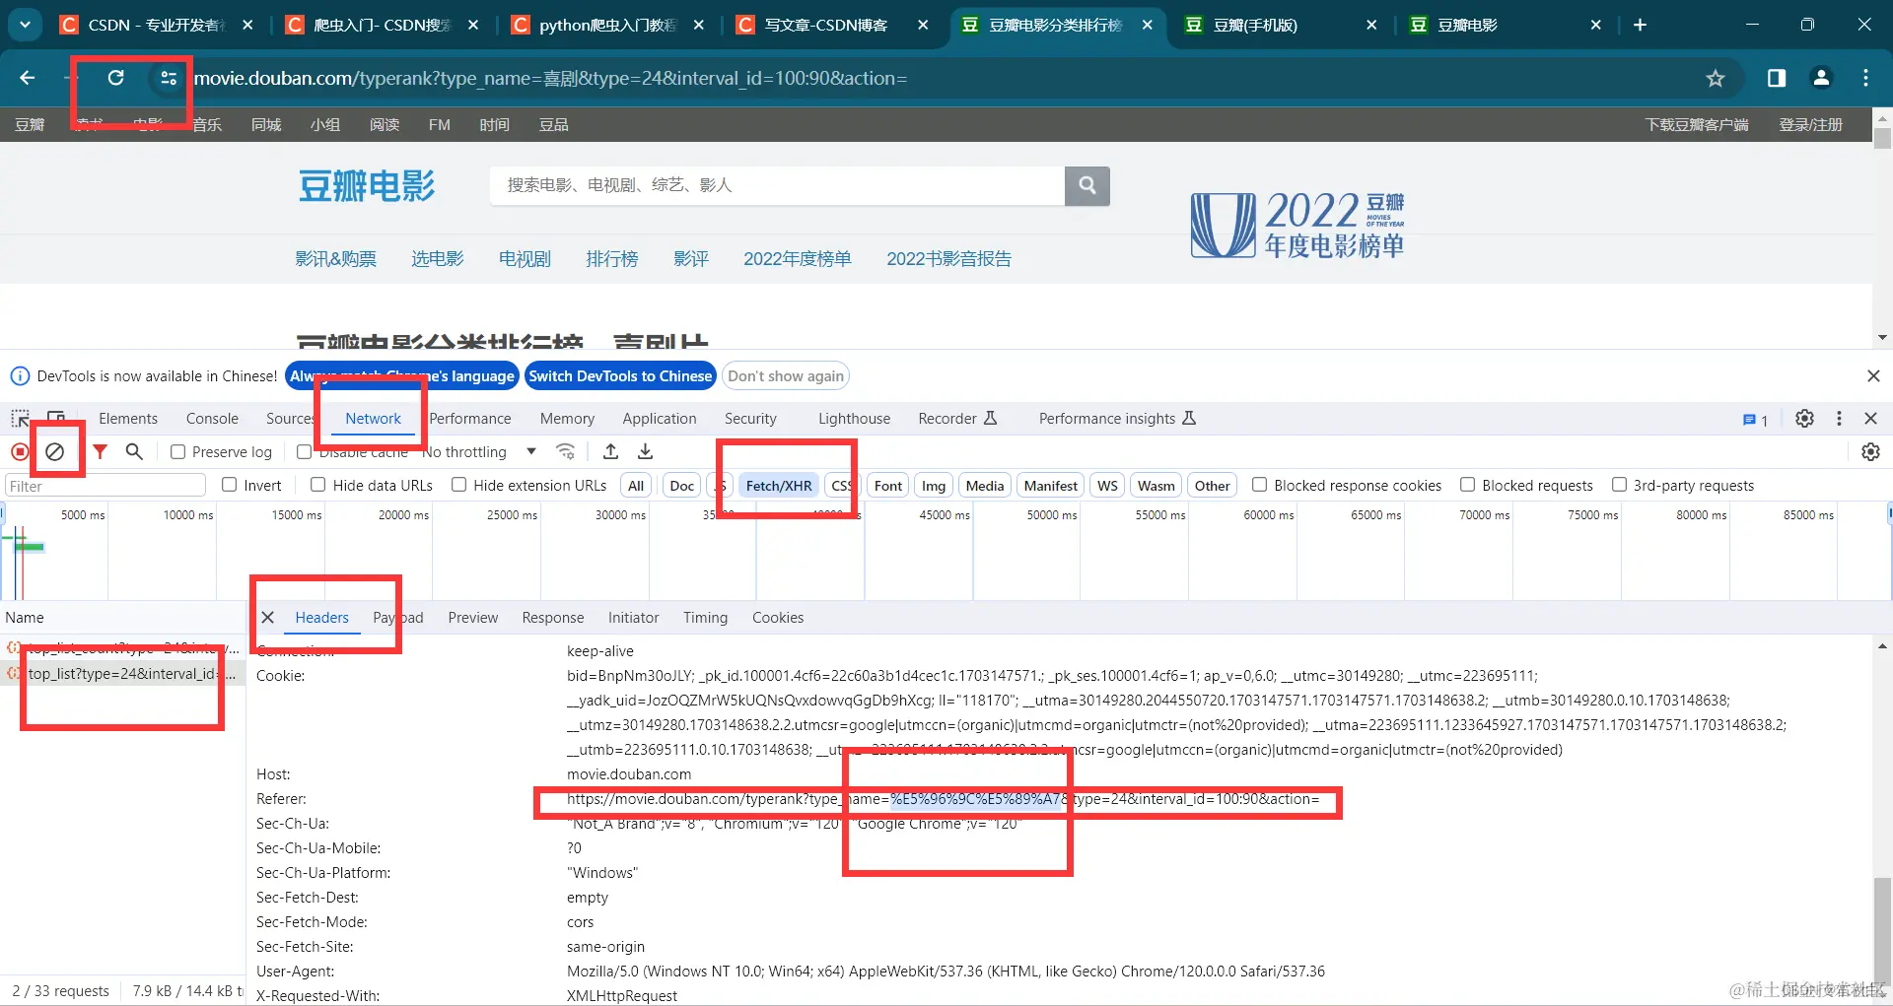
Task: Click Switch DevTools to Chinese
Action: (x=620, y=375)
